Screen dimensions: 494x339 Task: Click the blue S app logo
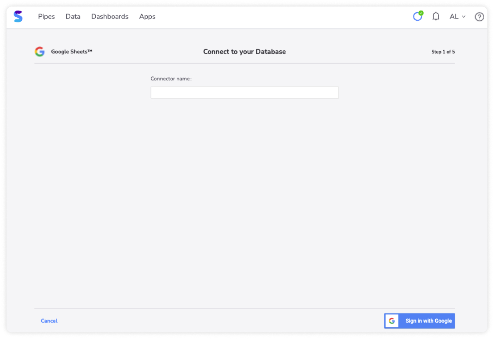[x=18, y=16]
